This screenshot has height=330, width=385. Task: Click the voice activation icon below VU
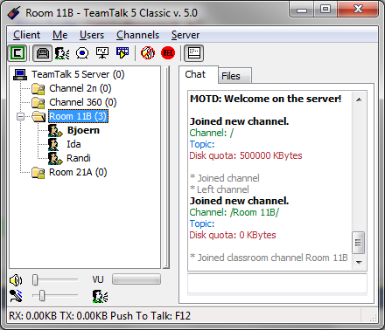[x=100, y=297]
